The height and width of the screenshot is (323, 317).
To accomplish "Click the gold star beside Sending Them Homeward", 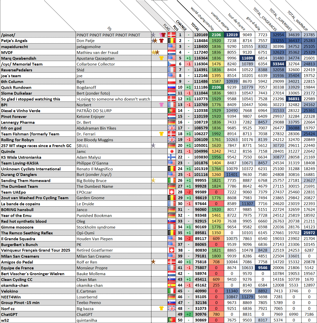I will coord(153,180).
